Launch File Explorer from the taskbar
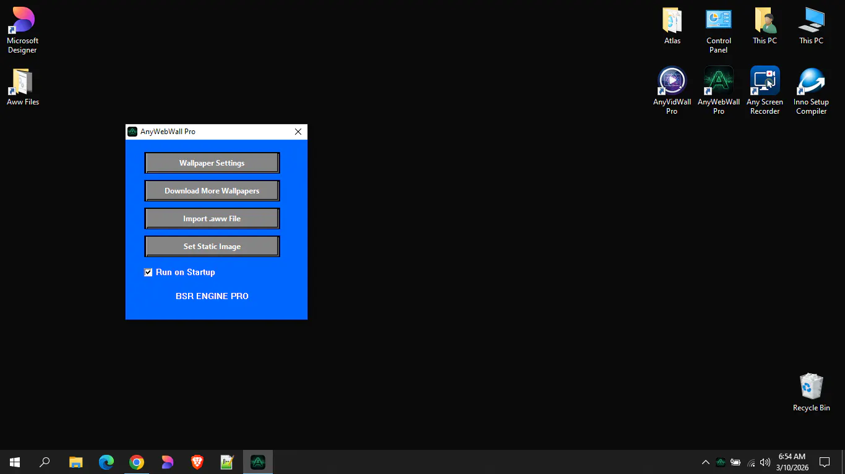Screen dimensions: 845x474 75,462
